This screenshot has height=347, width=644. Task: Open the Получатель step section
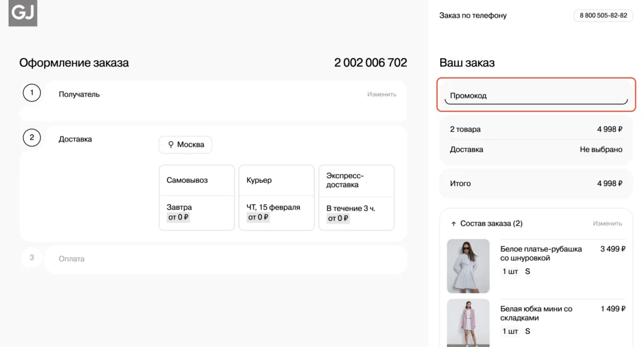[79, 94]
